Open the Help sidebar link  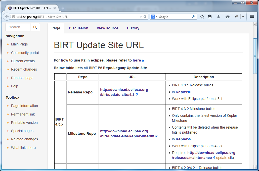tap(15, 86)
